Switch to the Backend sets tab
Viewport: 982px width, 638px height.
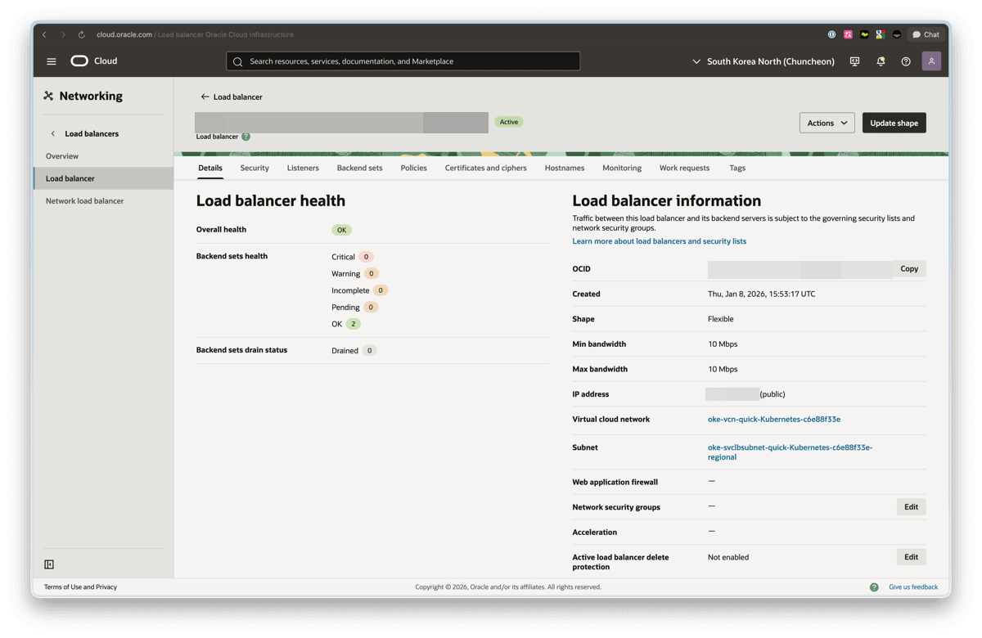tap(359, 168)
